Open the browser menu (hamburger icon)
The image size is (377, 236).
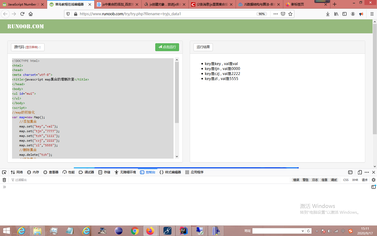tap(372, 14)
